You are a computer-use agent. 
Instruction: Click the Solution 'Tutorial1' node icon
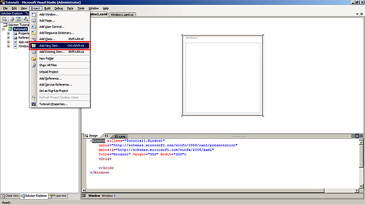point(5,25)
